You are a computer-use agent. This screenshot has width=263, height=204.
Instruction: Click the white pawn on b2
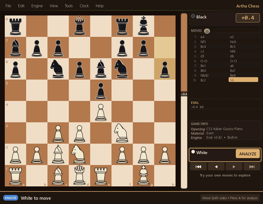pos(37,155)
